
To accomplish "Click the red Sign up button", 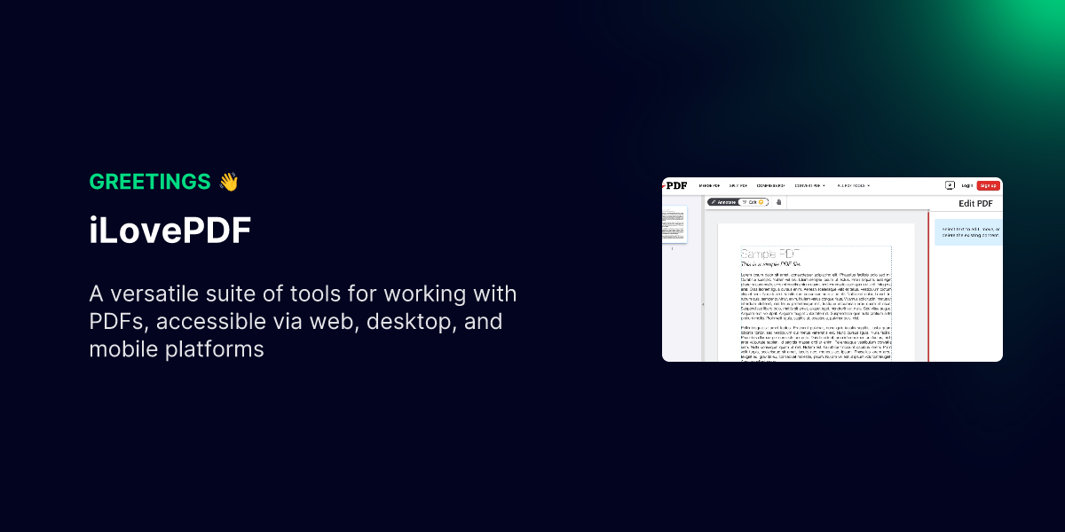I will pos(988,185).
